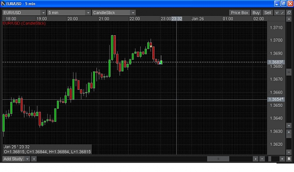Click the vertical zoom slider handle
The width and height of the screenshot is (294, 172).
(289, 136)
